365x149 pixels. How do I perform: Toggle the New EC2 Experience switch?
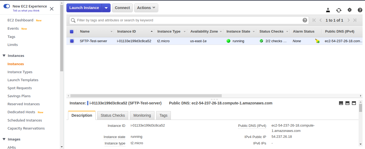pos(7,6)
